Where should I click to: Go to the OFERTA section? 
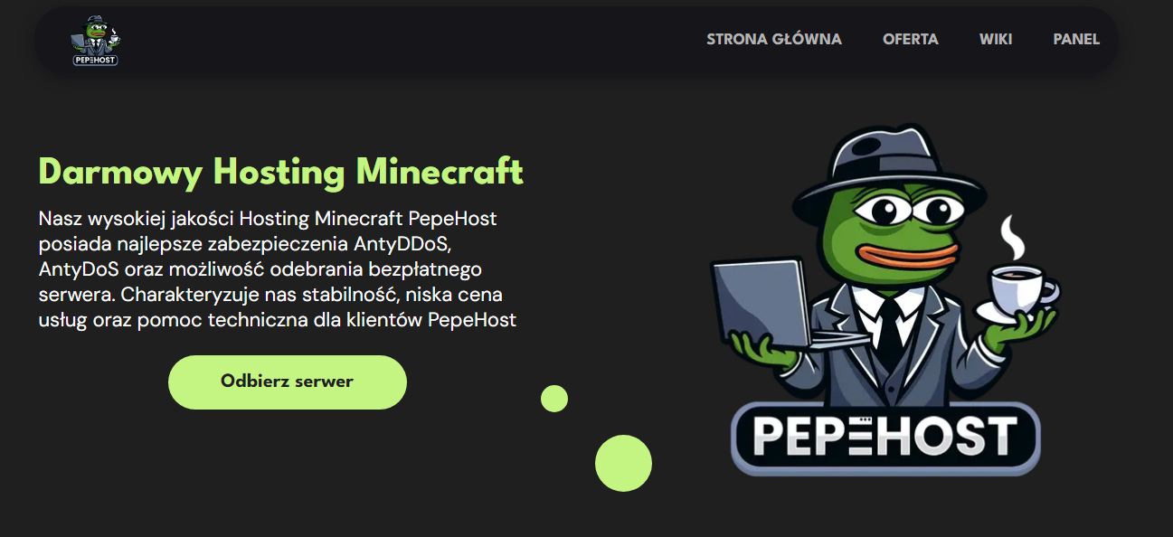click(911, 40)
